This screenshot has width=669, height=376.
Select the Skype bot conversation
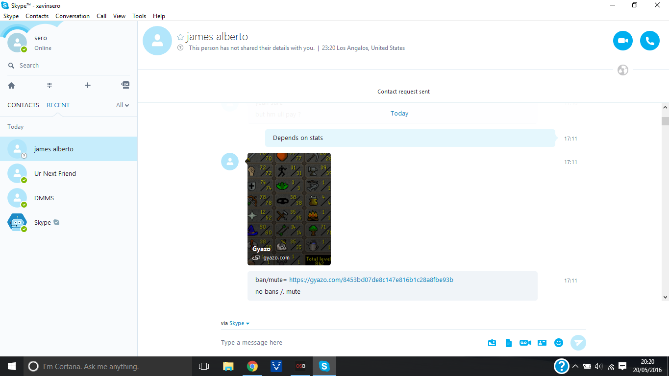point(69,222)
